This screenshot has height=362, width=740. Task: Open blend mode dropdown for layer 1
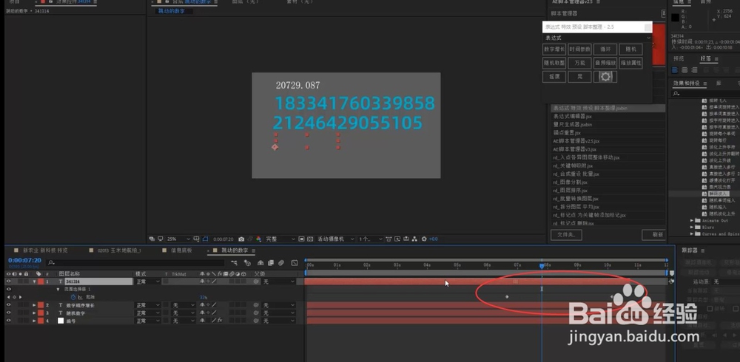(x=147, y=281)
